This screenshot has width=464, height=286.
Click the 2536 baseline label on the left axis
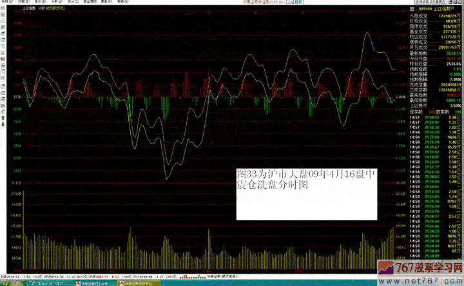click(x=17, y=97)
